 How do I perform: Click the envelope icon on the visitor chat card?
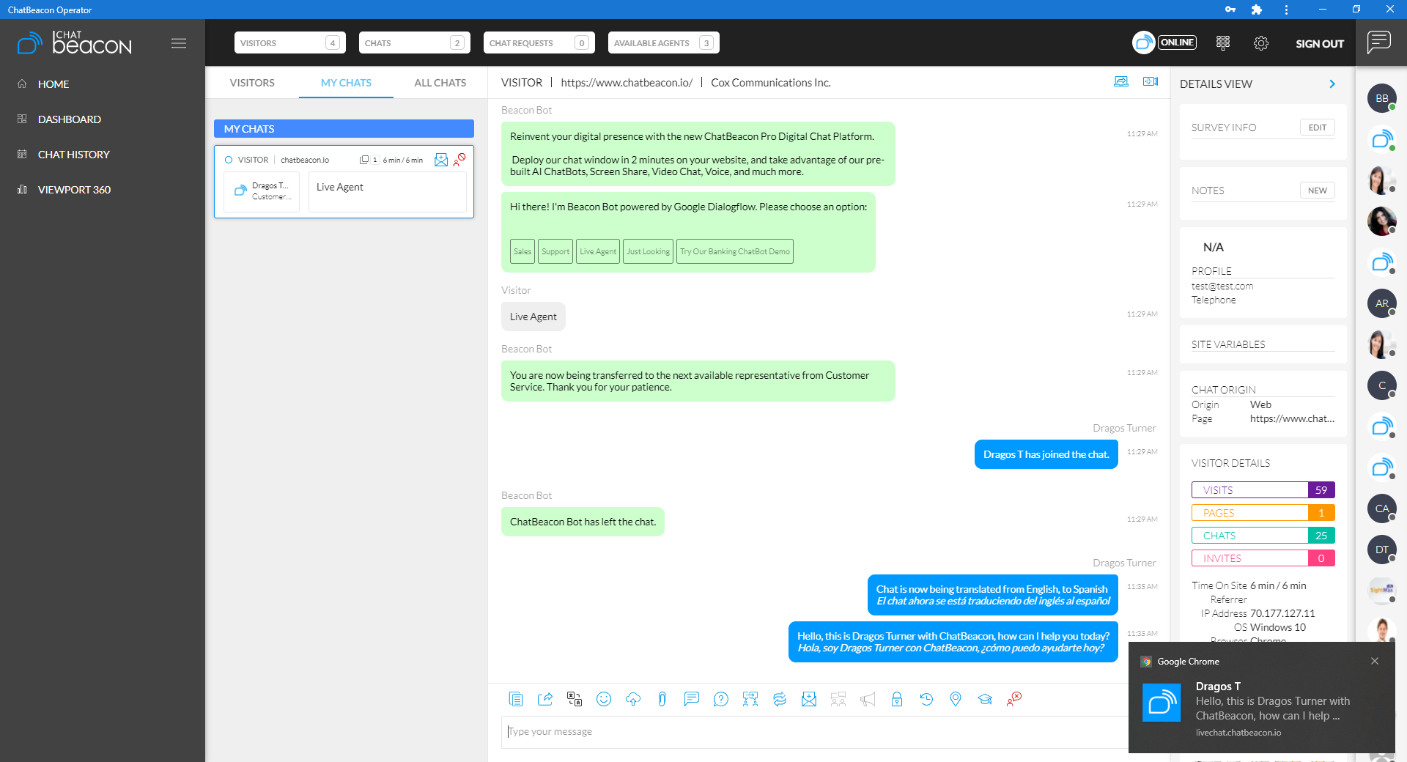point(440,160)
